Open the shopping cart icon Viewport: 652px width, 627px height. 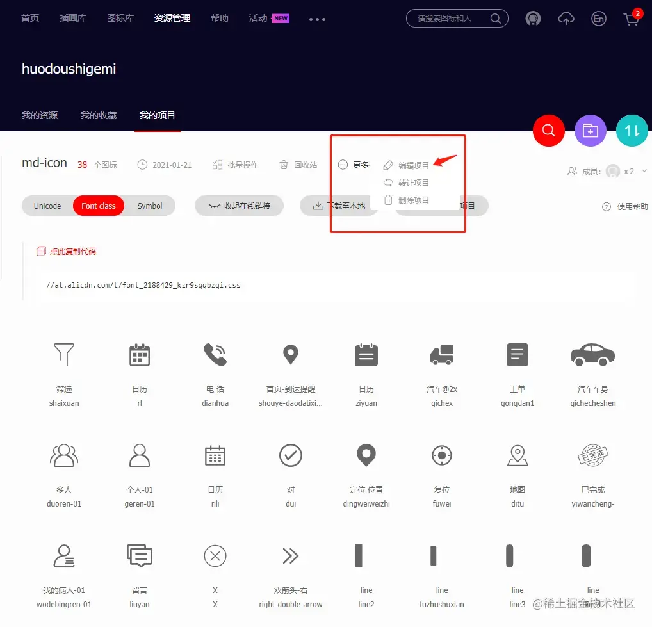(632, 18)
